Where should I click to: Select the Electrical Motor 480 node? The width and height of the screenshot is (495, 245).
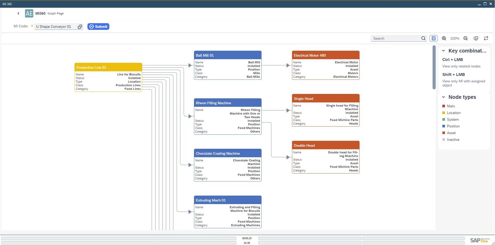[x=326, y=55]
